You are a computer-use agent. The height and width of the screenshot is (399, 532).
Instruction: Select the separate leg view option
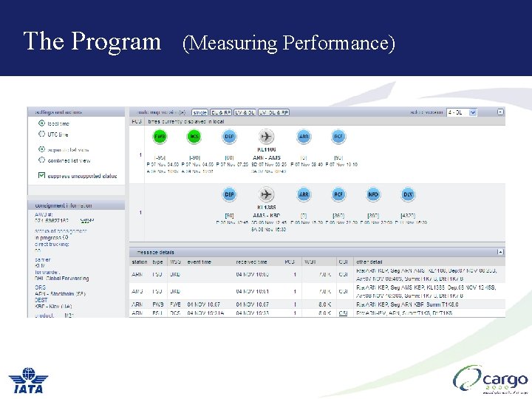[x=41, y=149]
